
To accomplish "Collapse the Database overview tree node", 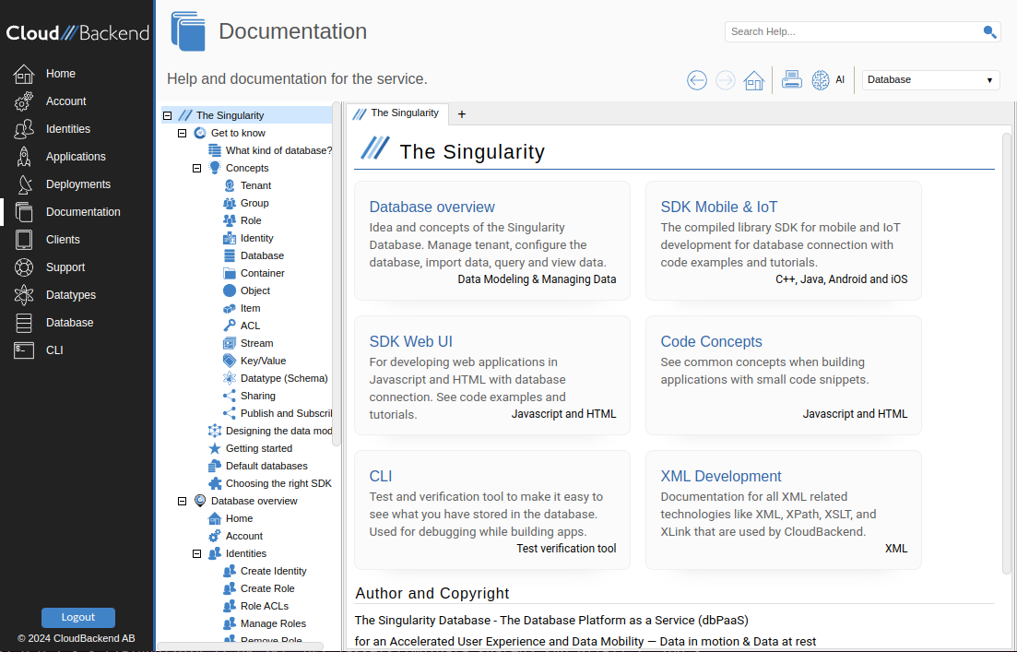I will coord(183,501).
